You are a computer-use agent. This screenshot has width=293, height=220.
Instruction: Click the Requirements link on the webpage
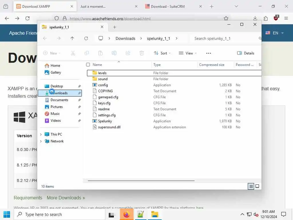(x=28, y=198)
